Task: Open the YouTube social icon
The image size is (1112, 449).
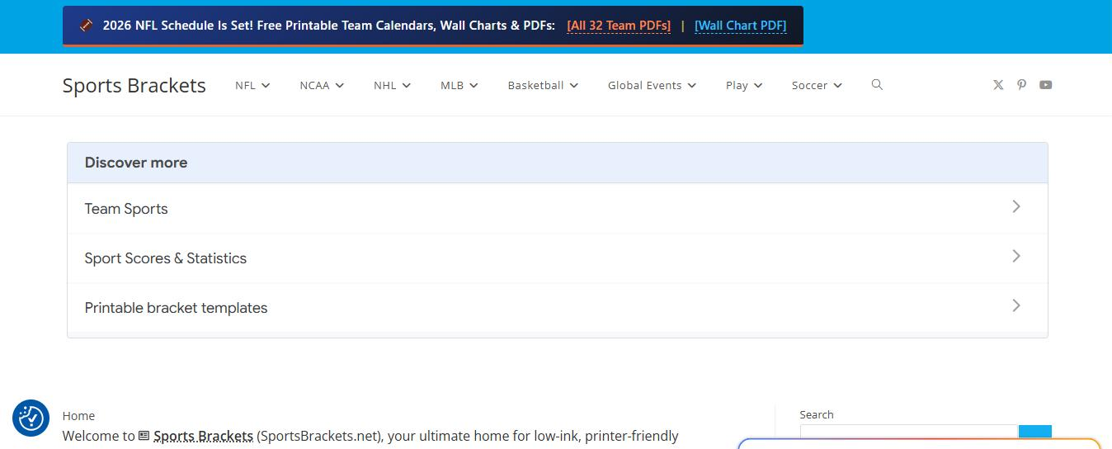Action: tap(1045, 85)
